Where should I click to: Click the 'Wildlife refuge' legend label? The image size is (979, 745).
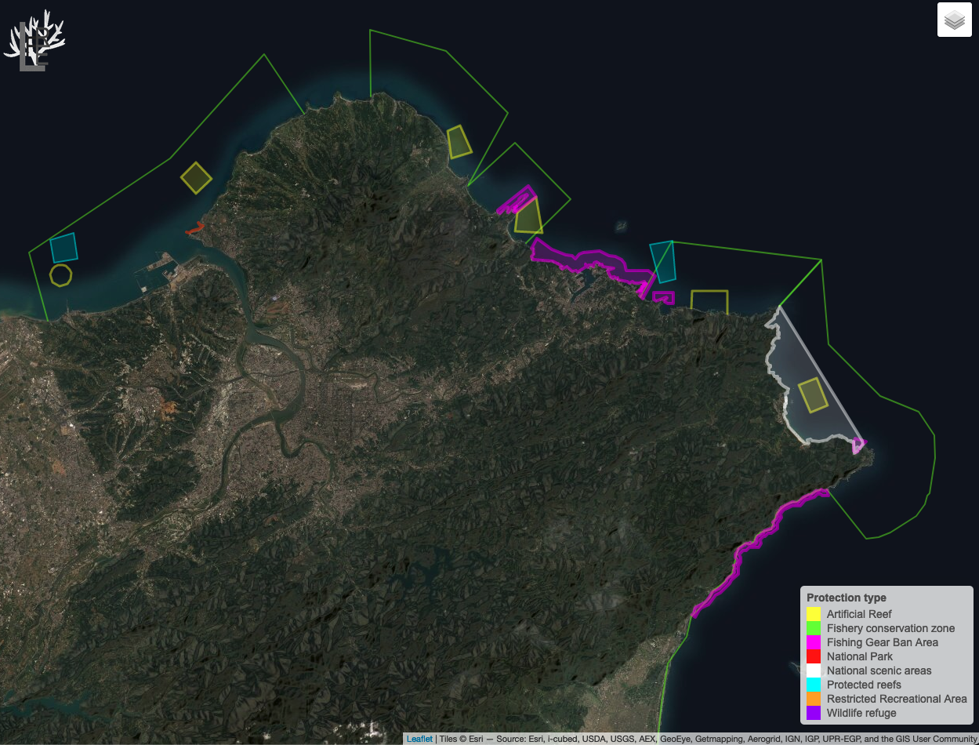pyautogui.click(x=861, y=713)
